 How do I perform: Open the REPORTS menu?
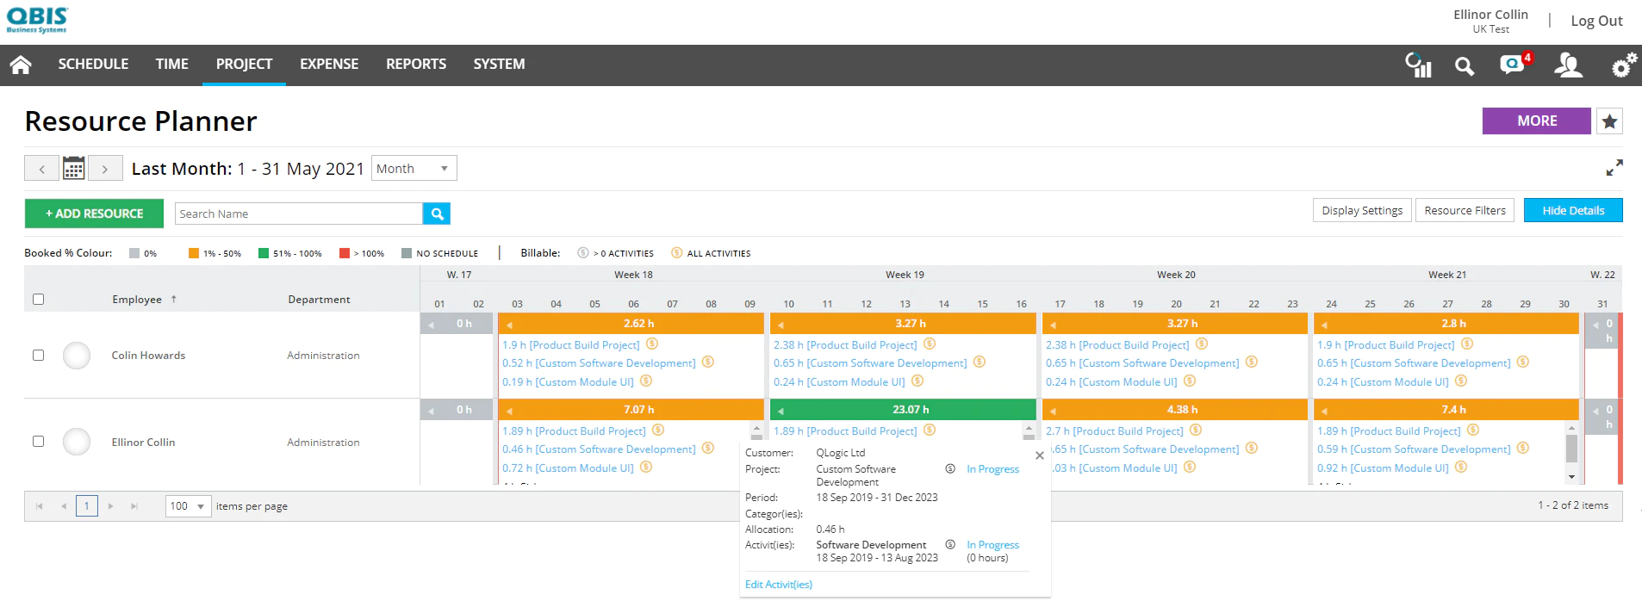coord(416,65)
